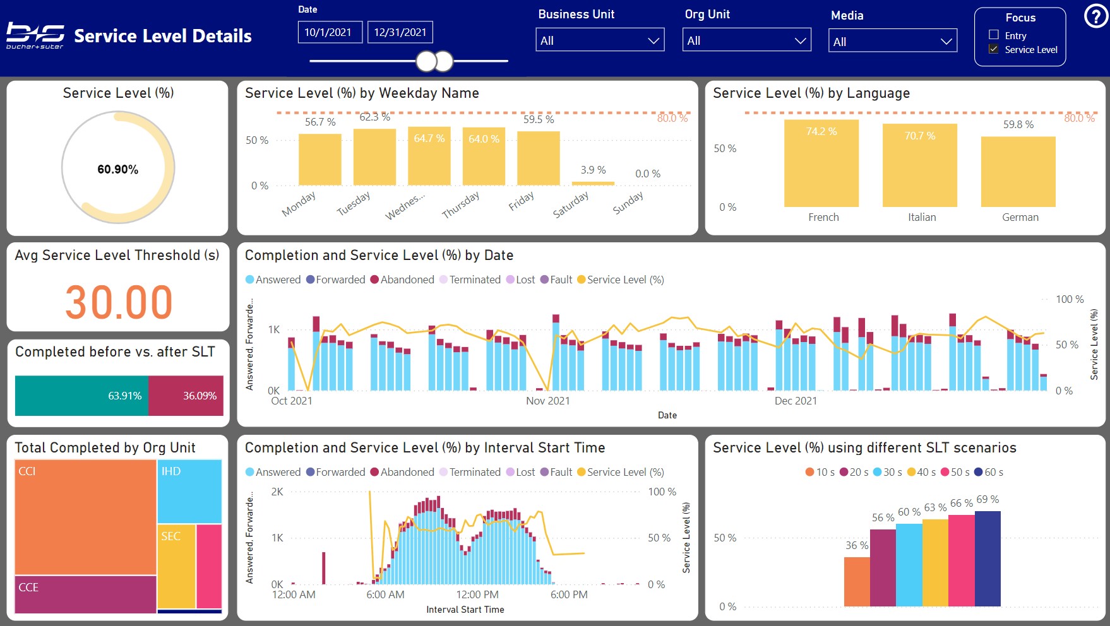
Task: Toggle Terminated legend in by-Date chart
Action: pyautogui.click(x=470, y=280)
